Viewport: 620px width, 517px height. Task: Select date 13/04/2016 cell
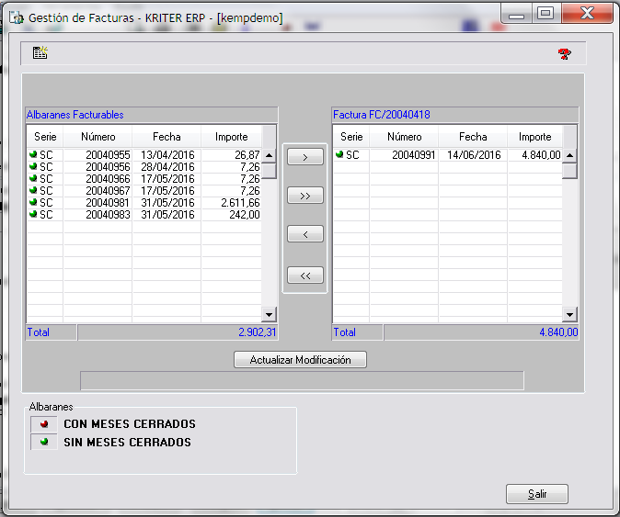click(x=166, y=154)
